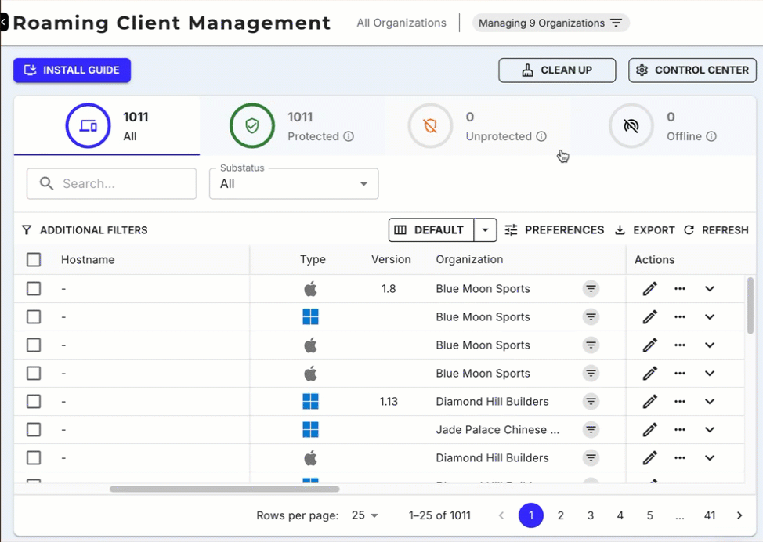Open the Managing 9 Organizations filter chip

tap(551, 23)
